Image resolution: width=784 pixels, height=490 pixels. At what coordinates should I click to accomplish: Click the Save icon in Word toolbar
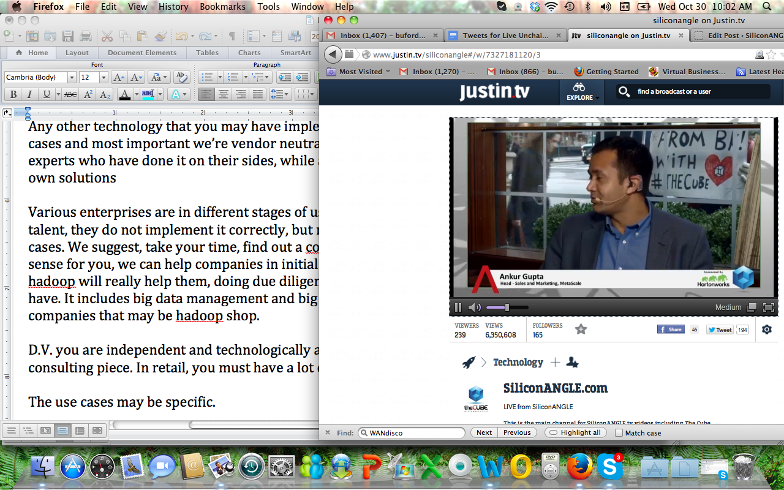(68, 36)
